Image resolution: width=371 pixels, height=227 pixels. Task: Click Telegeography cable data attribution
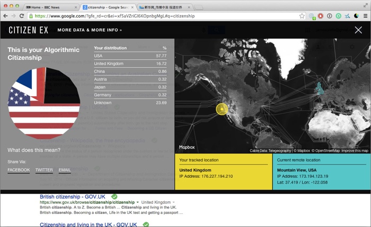270,151
